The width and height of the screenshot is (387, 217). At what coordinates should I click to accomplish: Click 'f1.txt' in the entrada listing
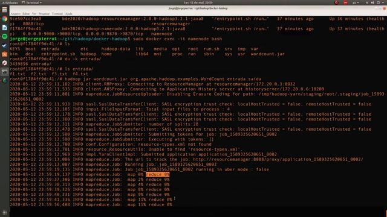[18, 74]
